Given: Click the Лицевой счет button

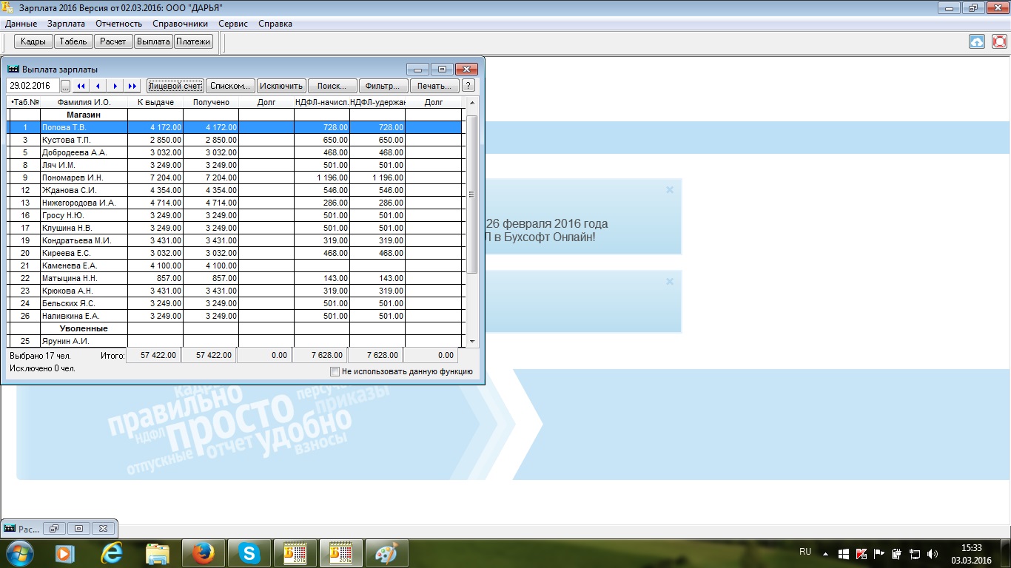Looking at the screenshot, I should [175, 86].
